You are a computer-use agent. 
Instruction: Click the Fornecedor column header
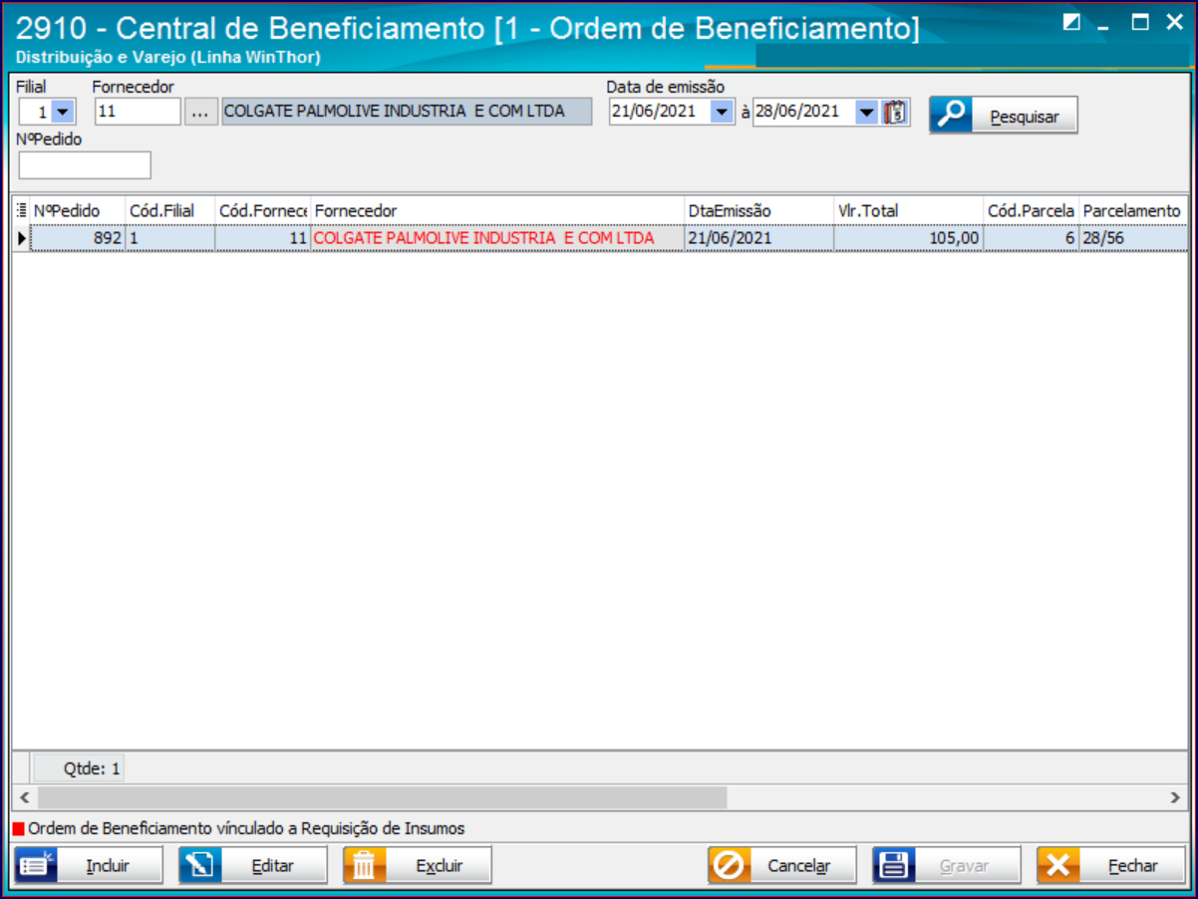tap(496, 211)
